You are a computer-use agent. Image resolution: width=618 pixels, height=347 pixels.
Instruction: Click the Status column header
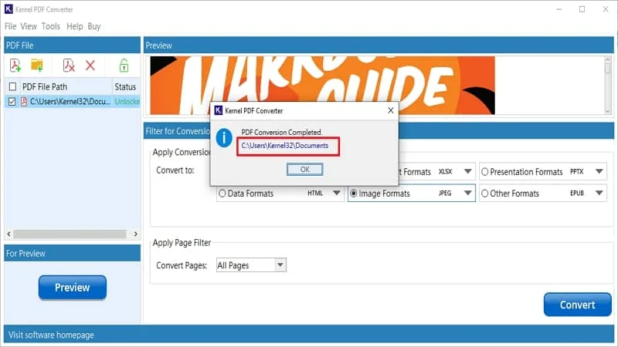click(126, 86)
